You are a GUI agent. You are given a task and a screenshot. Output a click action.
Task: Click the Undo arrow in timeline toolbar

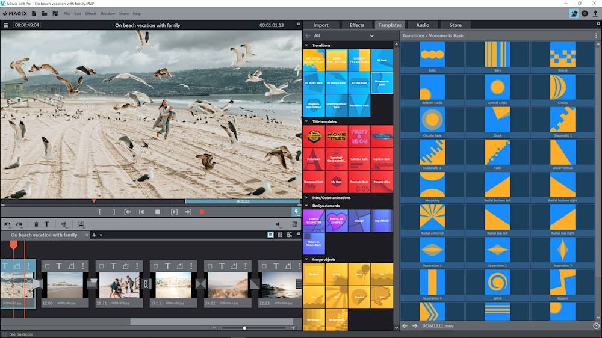point(7,224)
